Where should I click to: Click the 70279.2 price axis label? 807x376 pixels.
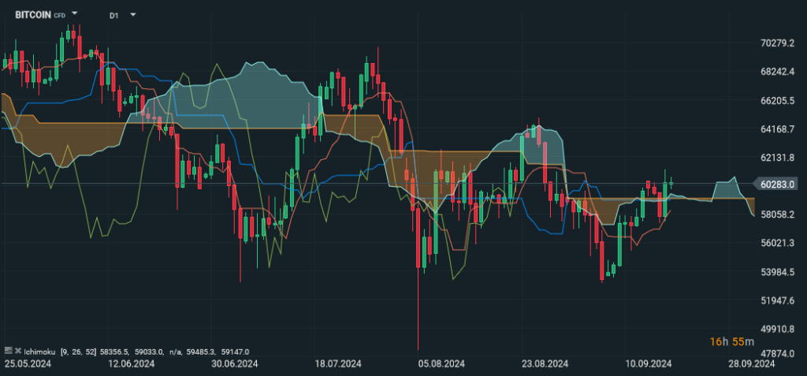(779, 43)
